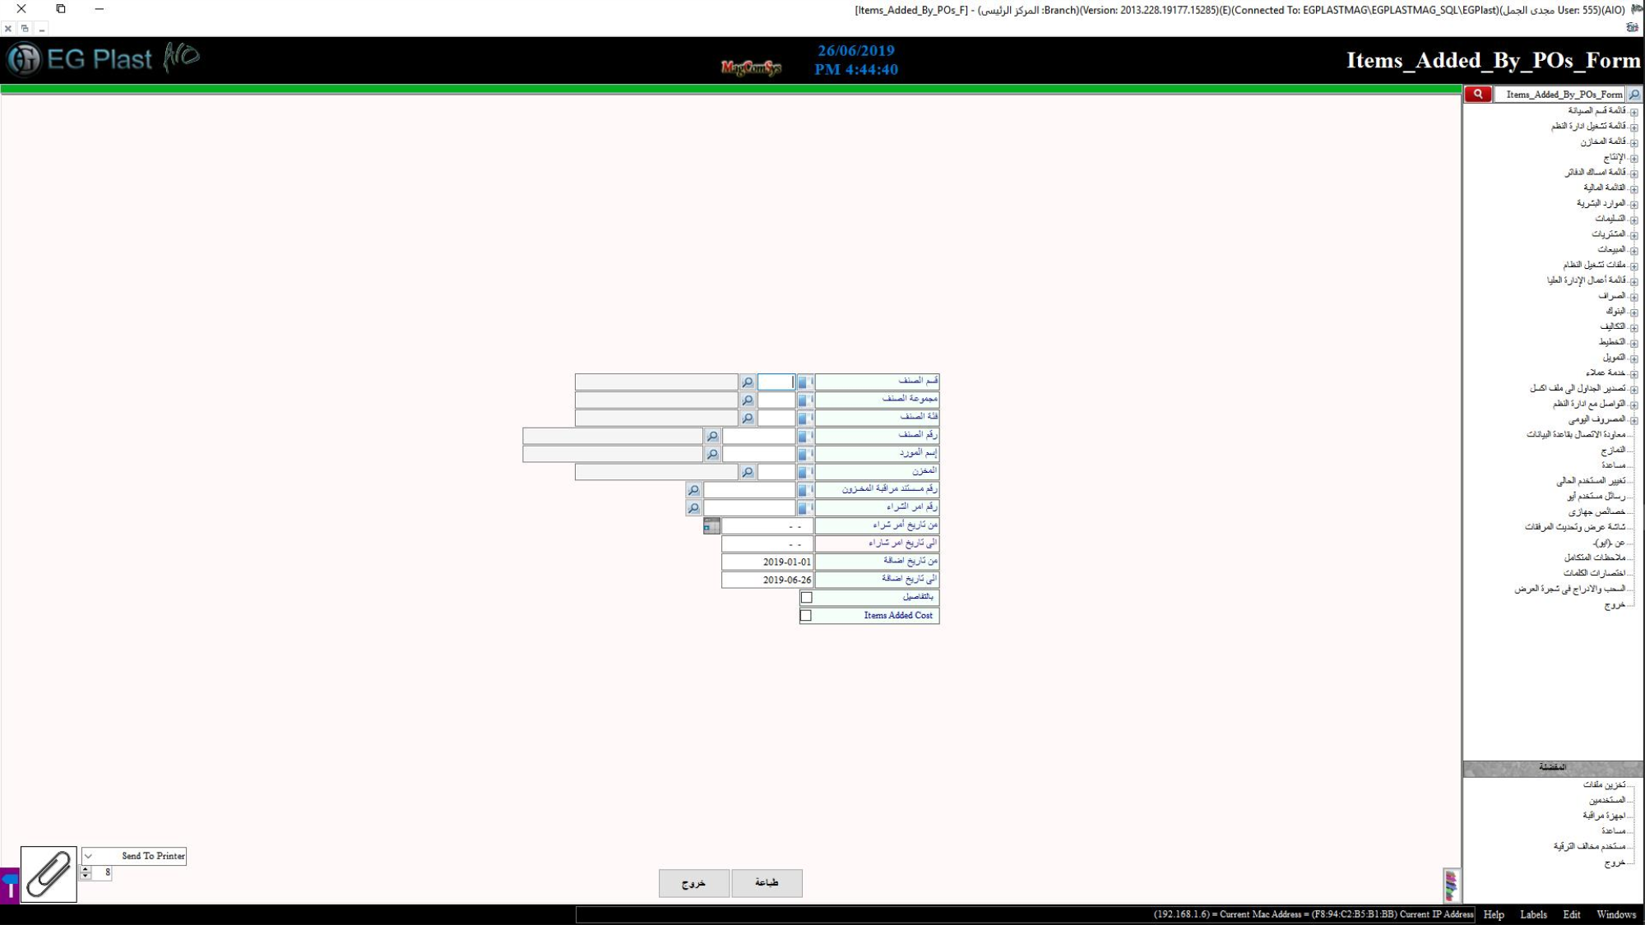The width and height of the screenshot is (1645, 925).
Task: Select معاودة الاتصال بقاعدة البيانات tree item
Action: pyautogui.click(x=1577, y=435)
